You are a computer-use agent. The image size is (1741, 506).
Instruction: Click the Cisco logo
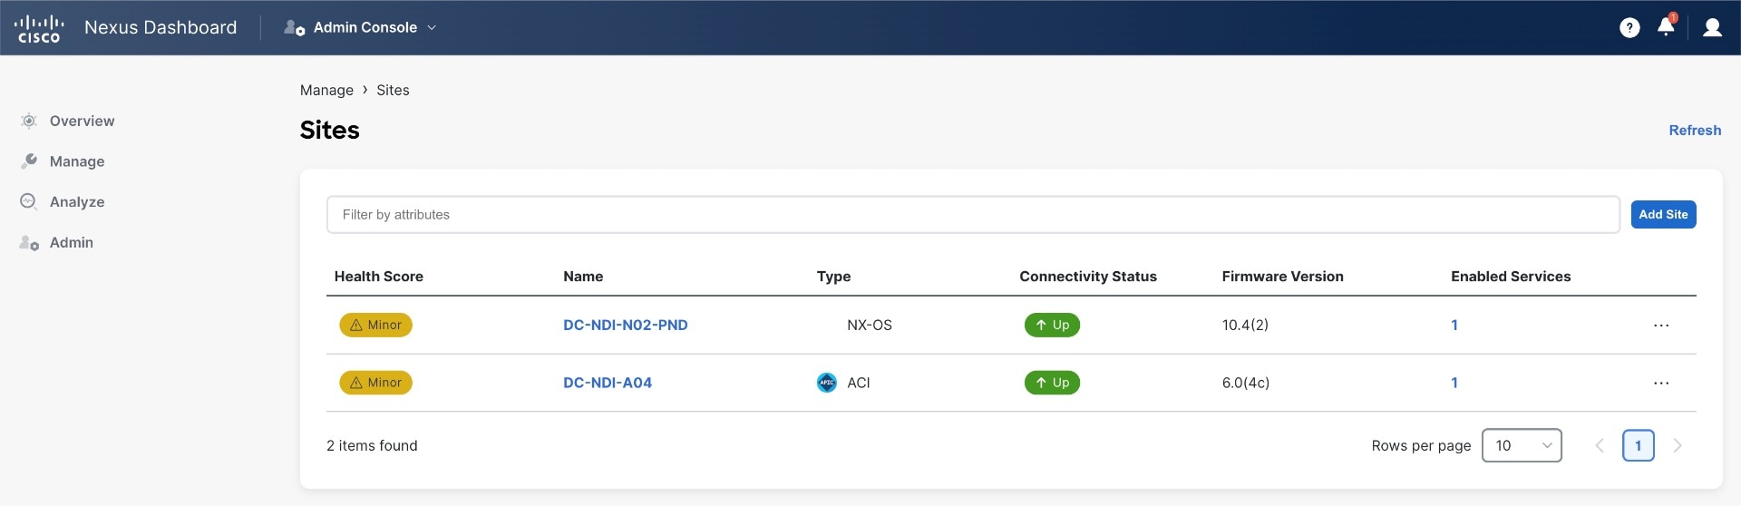39,28
